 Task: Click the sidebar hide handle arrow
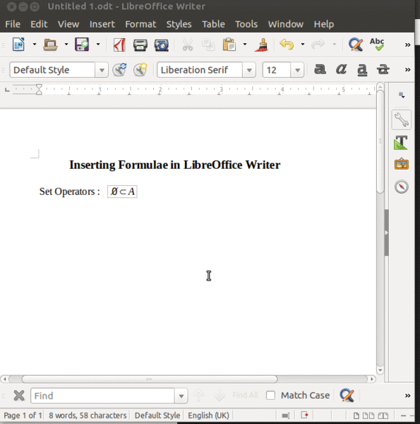387,232
